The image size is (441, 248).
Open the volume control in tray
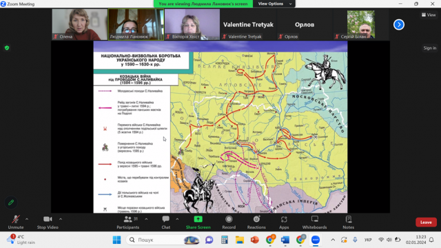pyautogui.click(x=389, y=240)
